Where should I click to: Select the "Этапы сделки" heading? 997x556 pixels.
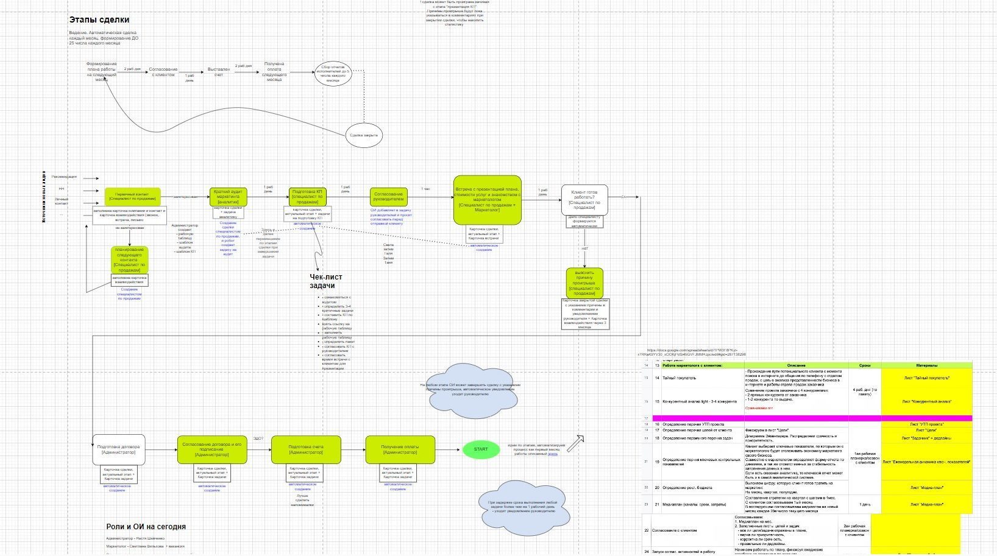click(99, 20)
